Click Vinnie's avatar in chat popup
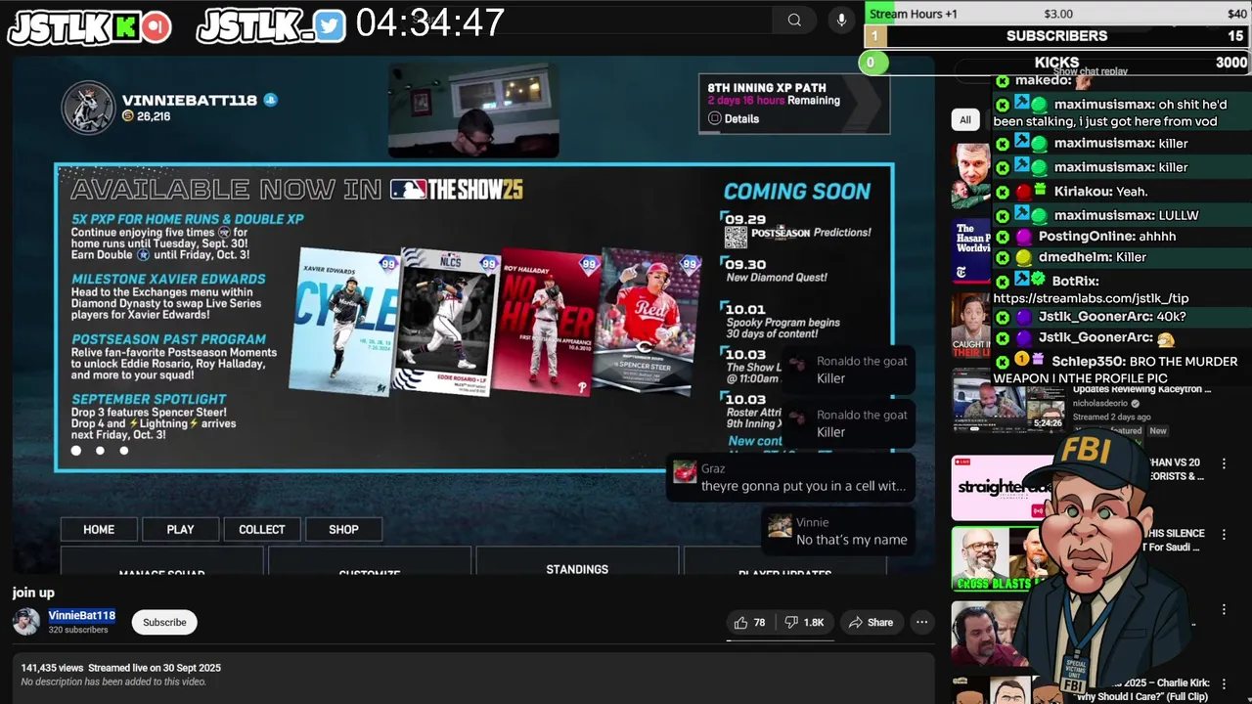The width and height of the screenshot is (1252, 704). pos(780,526)
